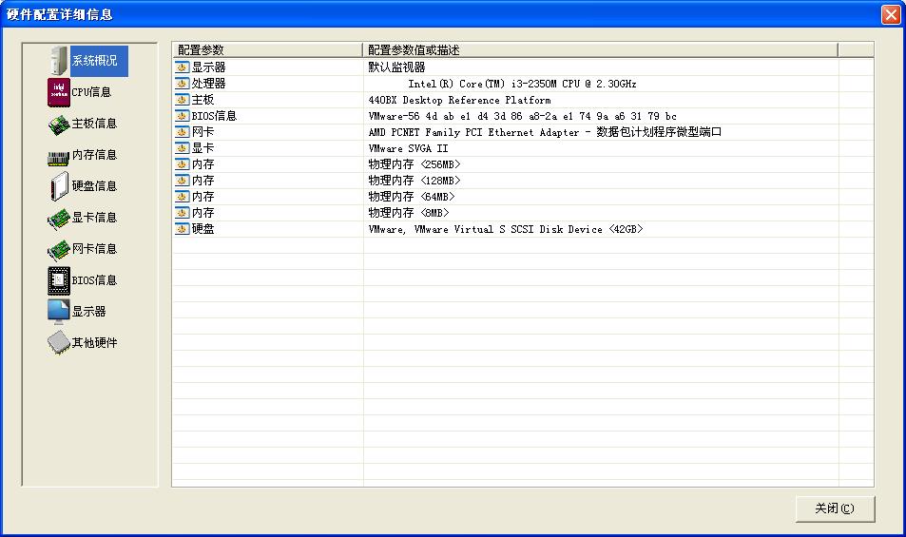Click the icon of the 8MB 内存 row
Viewport: 906px width, 537px height.
click(x=182, y=213)
